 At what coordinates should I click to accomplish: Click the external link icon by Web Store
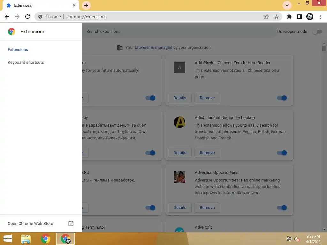click(x=71, y=224)
